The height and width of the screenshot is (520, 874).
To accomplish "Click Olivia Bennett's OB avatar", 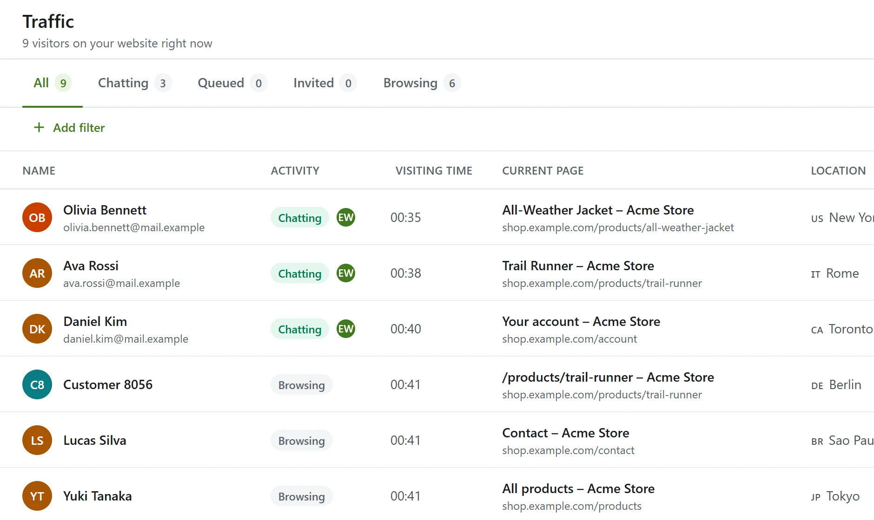I will [37, 217].
